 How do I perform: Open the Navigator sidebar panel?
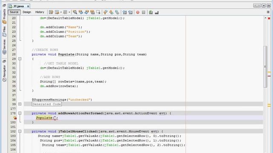(4, 73)
